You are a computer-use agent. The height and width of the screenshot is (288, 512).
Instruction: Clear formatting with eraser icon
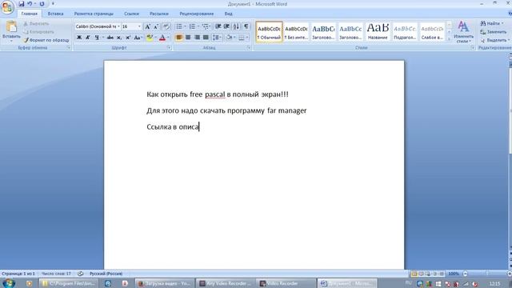coord(166,26)
